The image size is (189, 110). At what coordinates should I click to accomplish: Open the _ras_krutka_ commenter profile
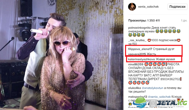(x=137, y=40)
